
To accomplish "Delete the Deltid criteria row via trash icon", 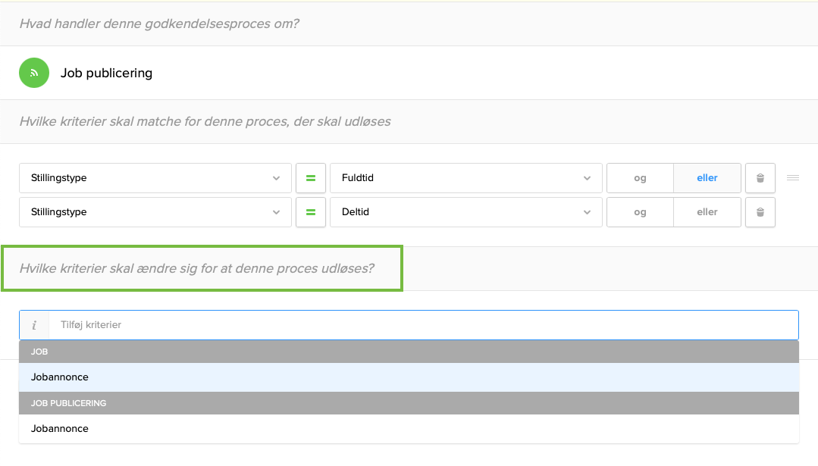I will 760,212.
